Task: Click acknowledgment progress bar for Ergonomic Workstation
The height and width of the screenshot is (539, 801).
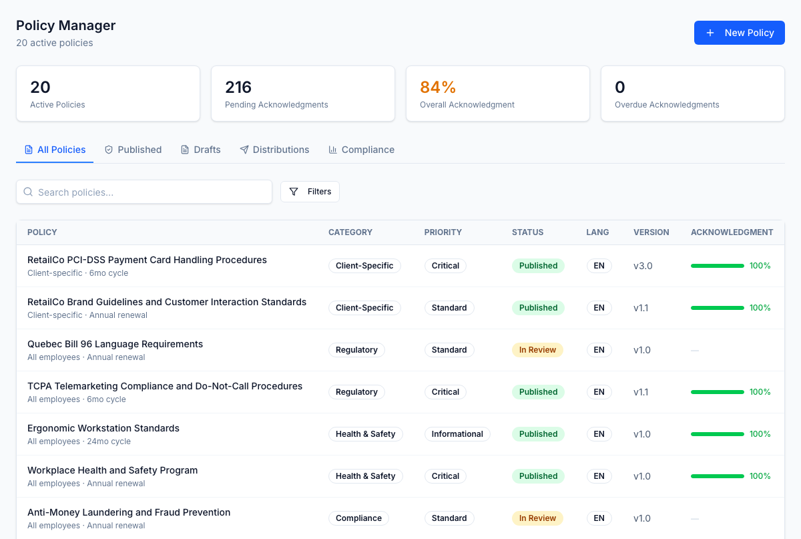Action: point(718,434)
